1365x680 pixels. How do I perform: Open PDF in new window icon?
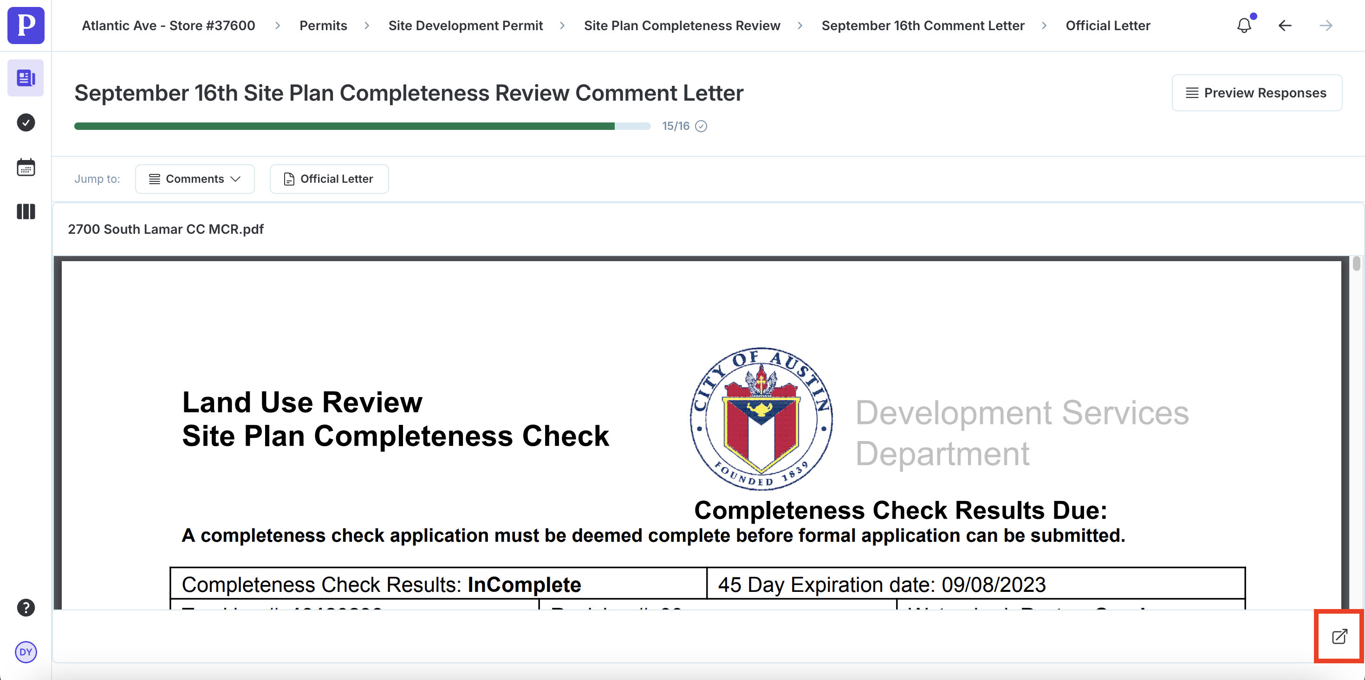[x=1339, y=636]
